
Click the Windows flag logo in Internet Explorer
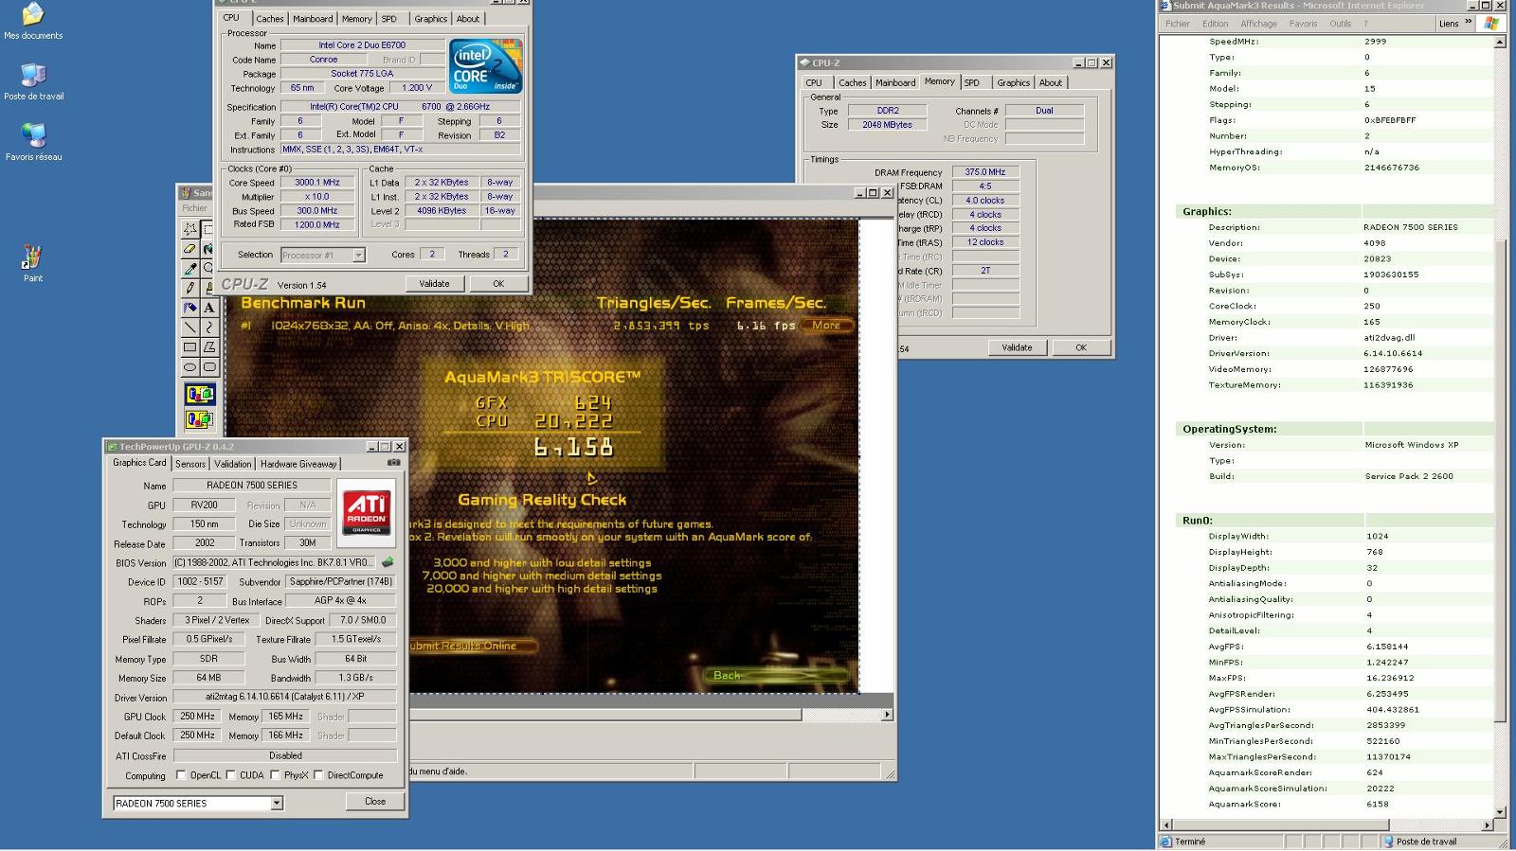point(1491,24)
